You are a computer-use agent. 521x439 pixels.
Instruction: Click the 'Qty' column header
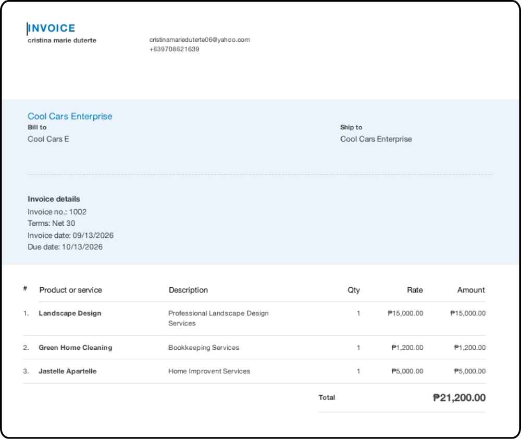(354, 290)
